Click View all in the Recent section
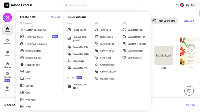200x112 pixels. 191,105
